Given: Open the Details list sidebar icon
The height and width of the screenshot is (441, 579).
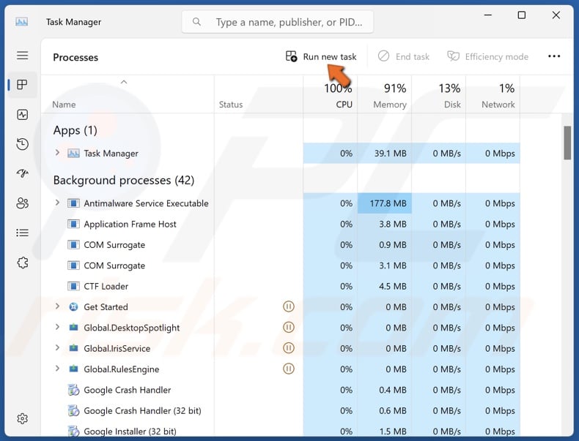Looking at the screenshot, I should 23,233.
